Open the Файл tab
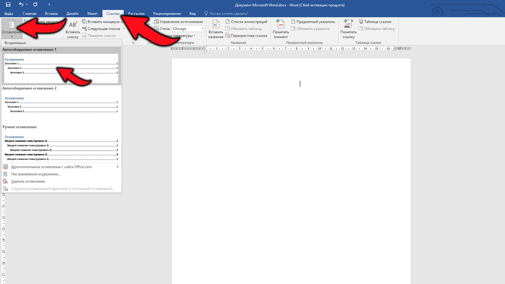 point(9,14)
